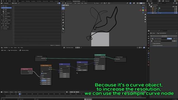This screenshot has height=100, width=178.
Task: Open the Edit menu
Action: pyautogui.click(x=6, y=1)
